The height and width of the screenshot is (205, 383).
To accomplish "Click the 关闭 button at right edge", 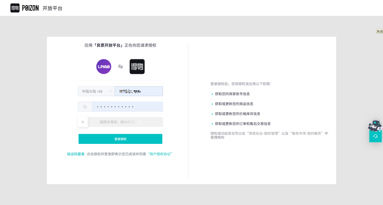I will (x=380, y=31).
